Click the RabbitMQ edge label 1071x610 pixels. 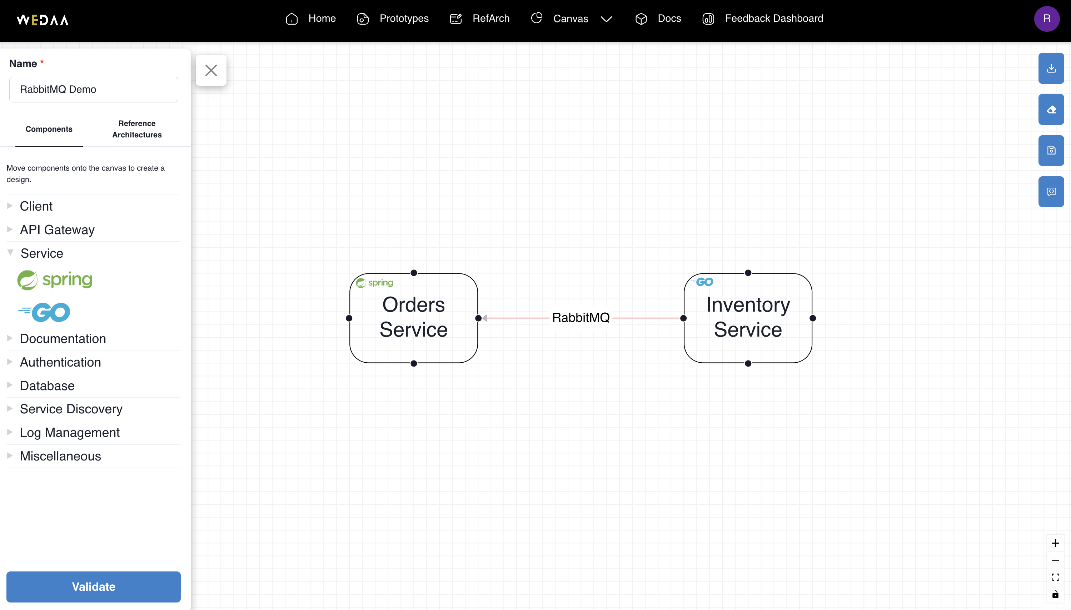(x=581, y=318)
